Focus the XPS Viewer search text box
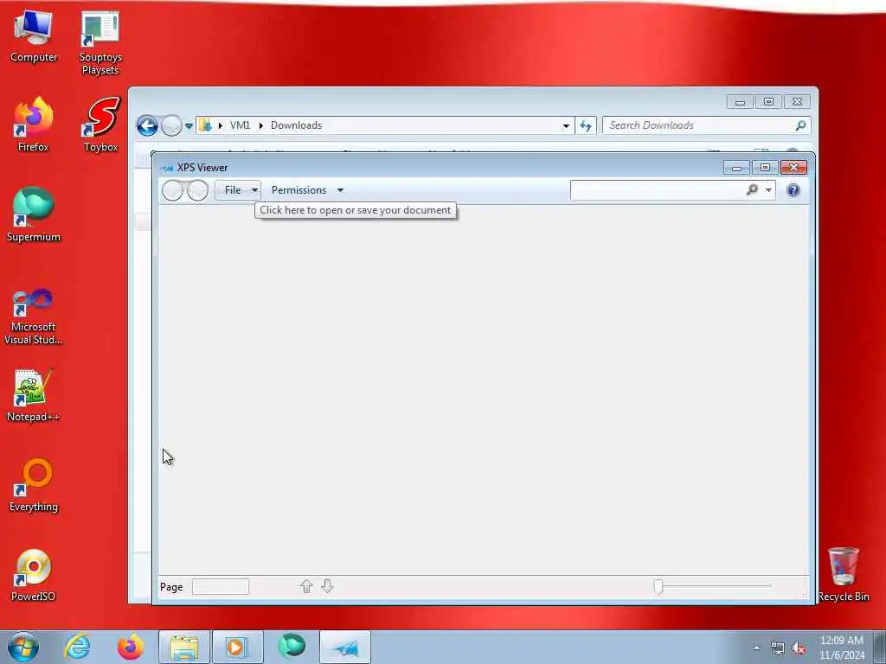The height and width of the screenshot is (664, 886). [x=658, y=190]
